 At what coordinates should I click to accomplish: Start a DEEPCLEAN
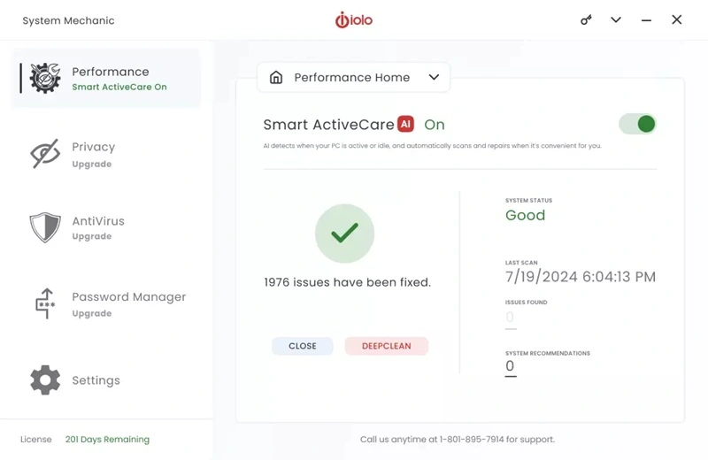pyautogui.click(x=387, y=346)
